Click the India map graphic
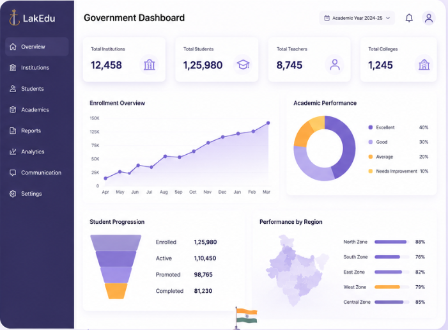This screenshot has height=330, width=448. pos(297,271)
